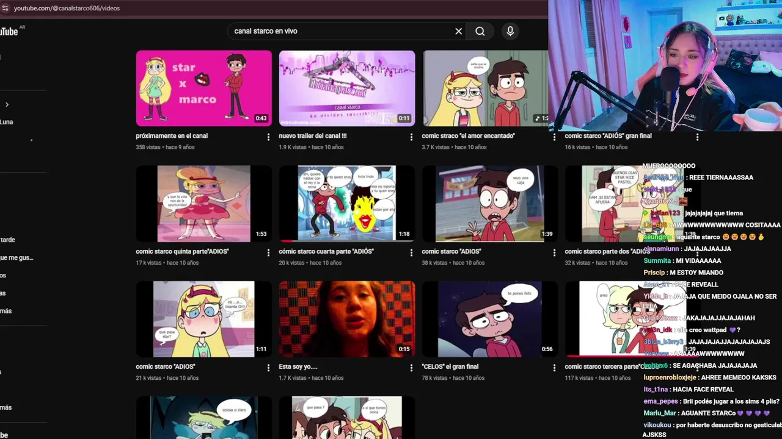Open the "Esta soy yo" thumbnail 0:15

347,319
